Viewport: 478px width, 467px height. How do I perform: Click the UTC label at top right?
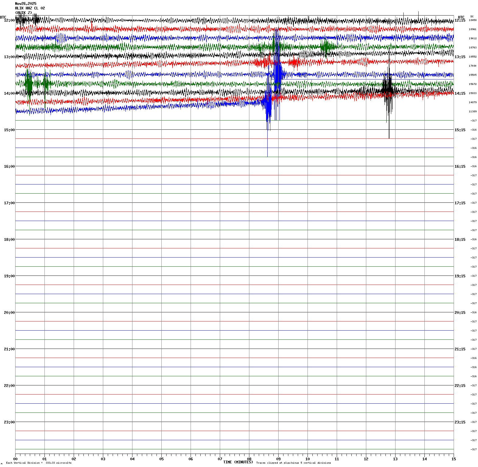[x=461, y=17]
